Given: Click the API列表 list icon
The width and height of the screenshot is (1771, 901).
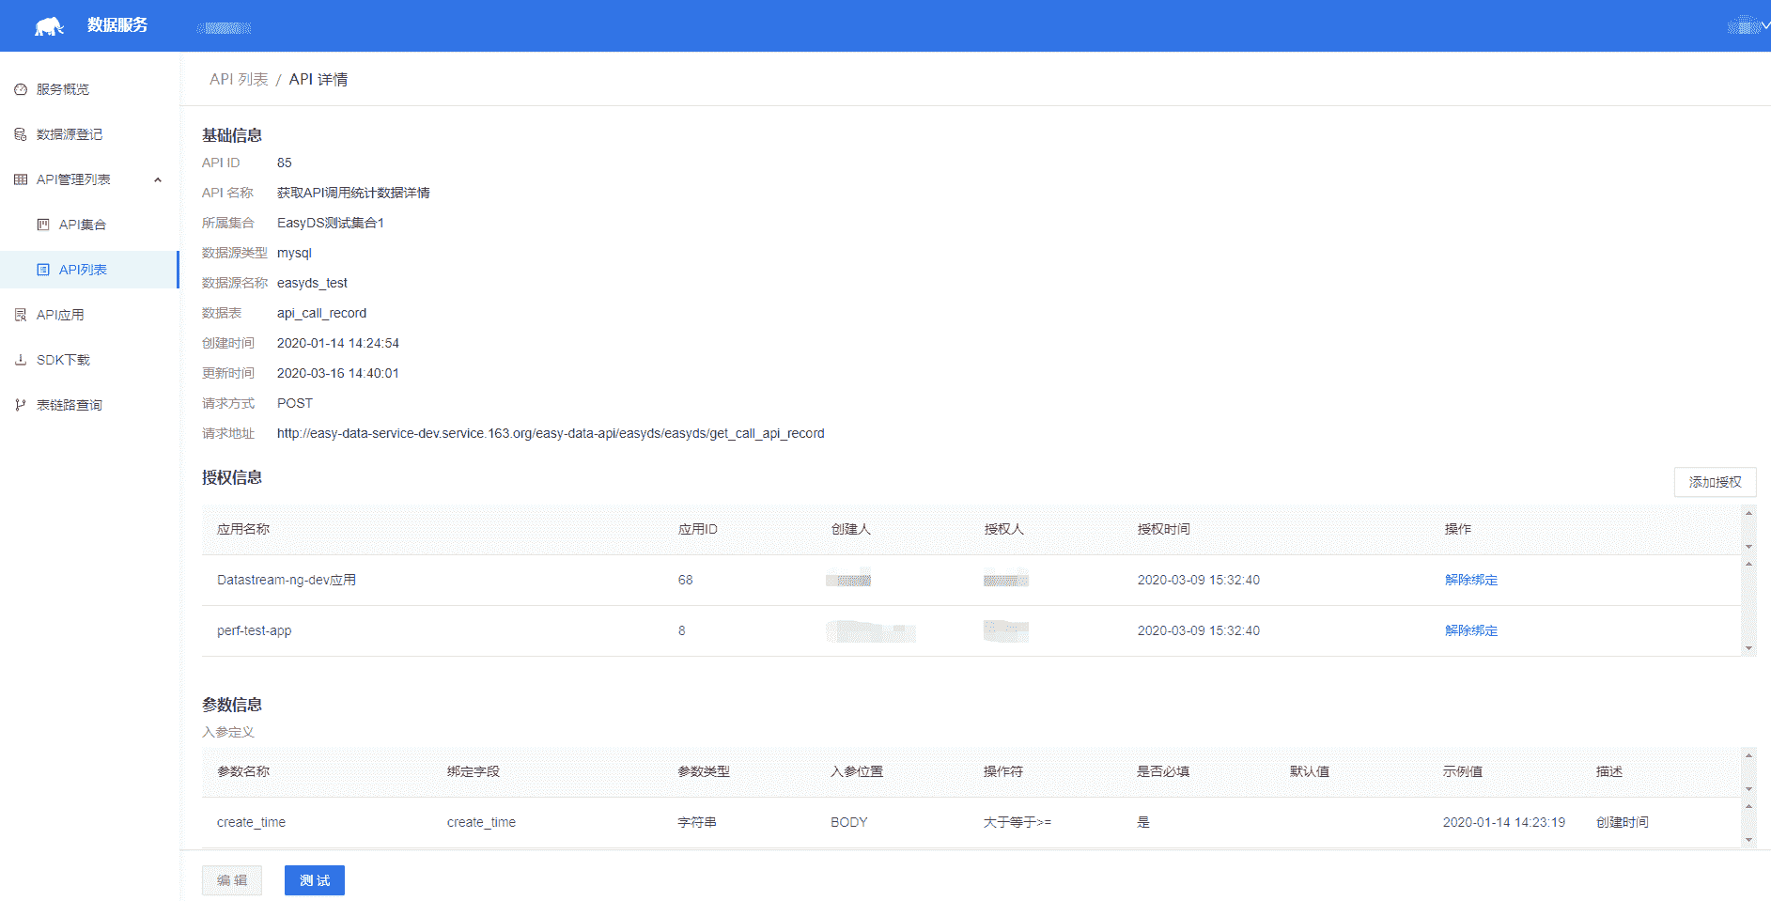Looking at the screenshot, I should pos(43,270).
